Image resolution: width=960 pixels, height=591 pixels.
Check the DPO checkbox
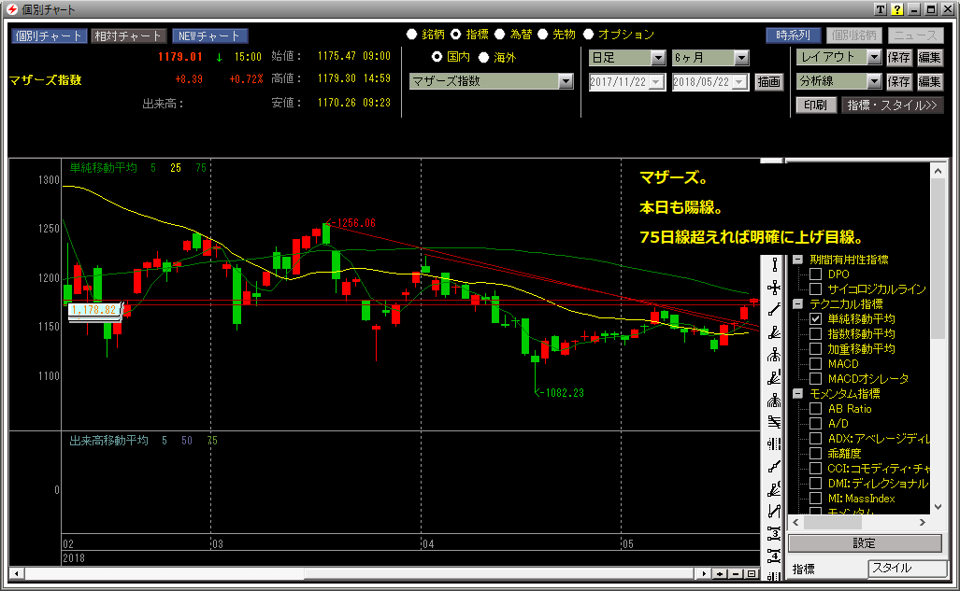[815, 274]
